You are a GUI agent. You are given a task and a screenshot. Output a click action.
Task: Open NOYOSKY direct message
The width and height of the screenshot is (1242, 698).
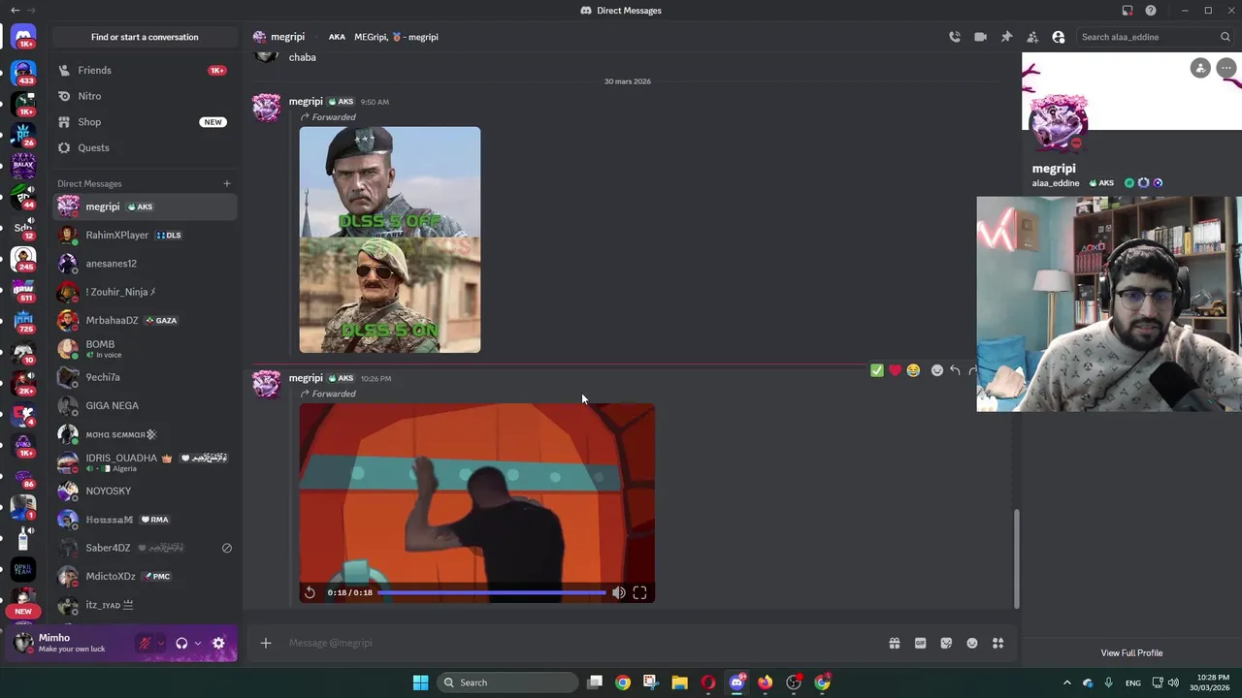pyautogui.click(x=145, y=491)
